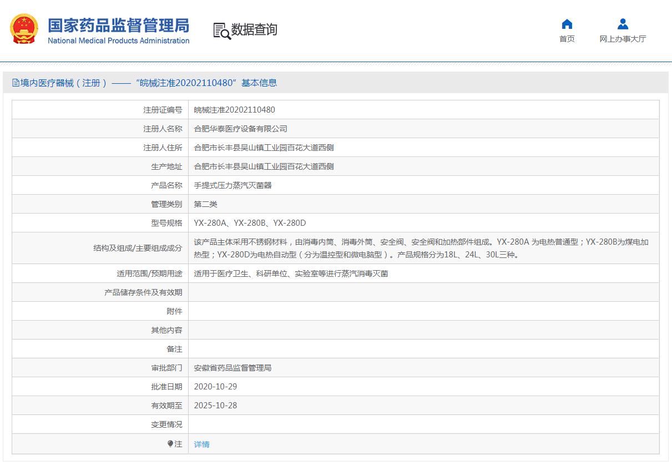Click the model specification YX-280A、YX-280B、YX-280D

250,223
